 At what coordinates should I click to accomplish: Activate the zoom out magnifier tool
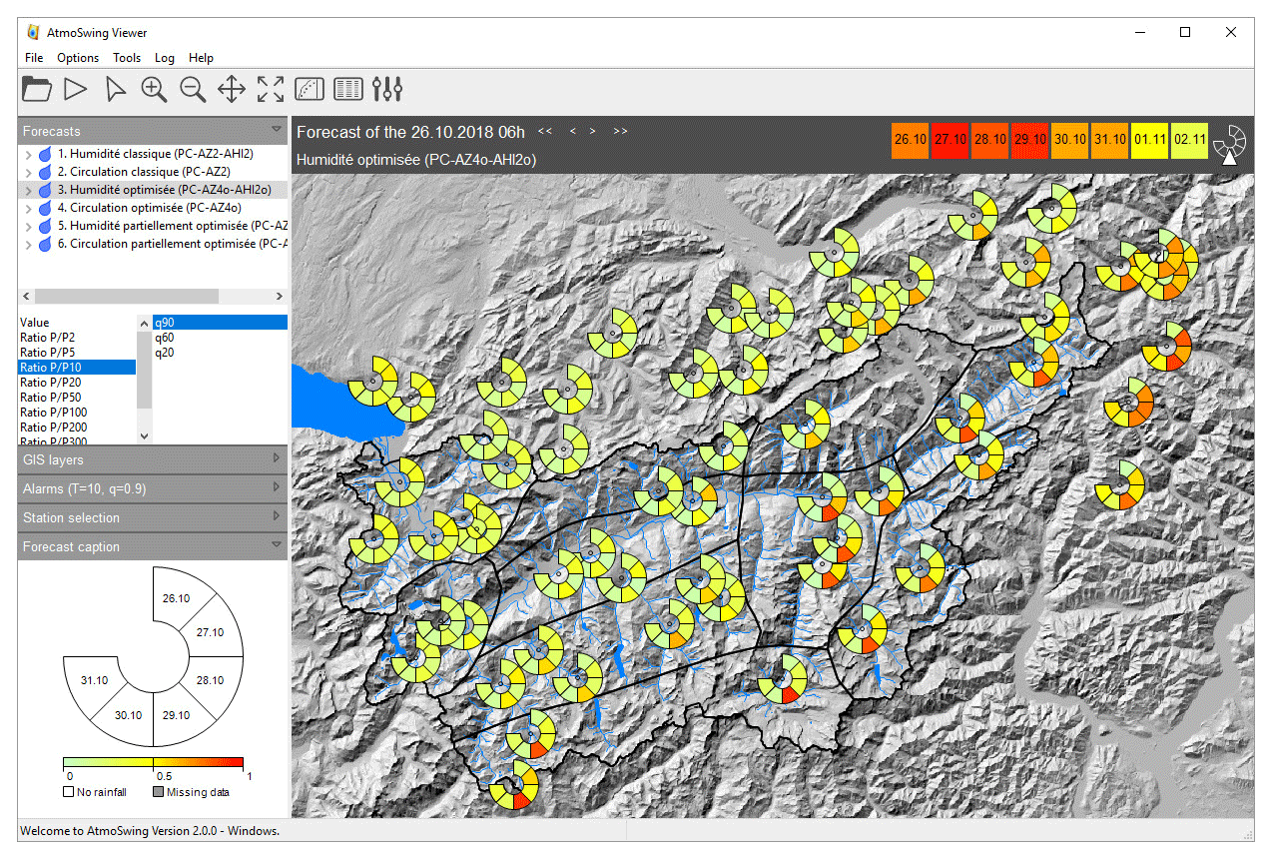(x=193, y=90)
